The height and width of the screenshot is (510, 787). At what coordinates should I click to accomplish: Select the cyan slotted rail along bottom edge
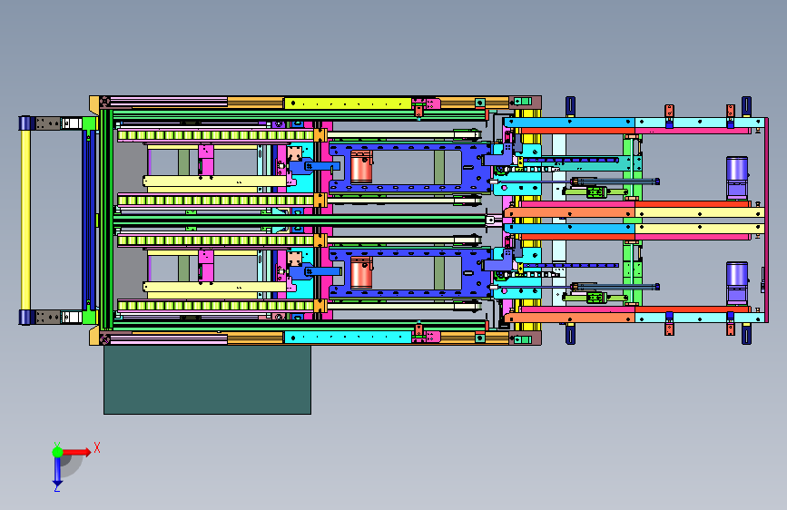click(x=348, y=338)
